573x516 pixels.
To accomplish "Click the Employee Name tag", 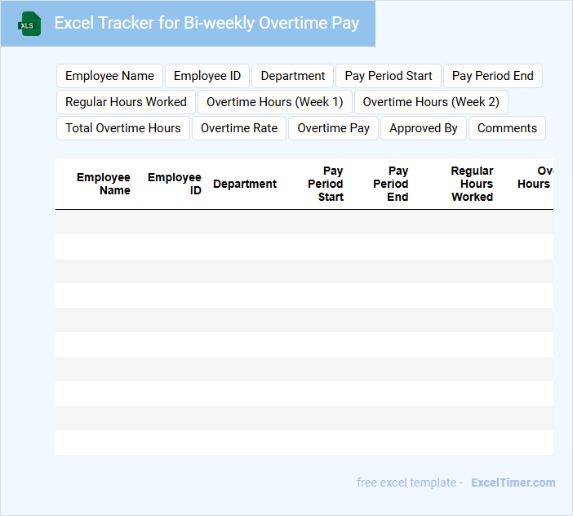I will [109, 76].
